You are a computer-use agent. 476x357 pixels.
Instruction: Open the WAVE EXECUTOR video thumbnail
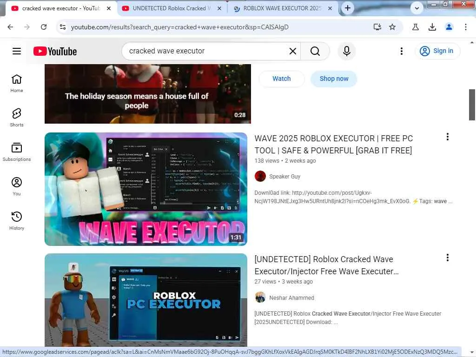point(145,189)
